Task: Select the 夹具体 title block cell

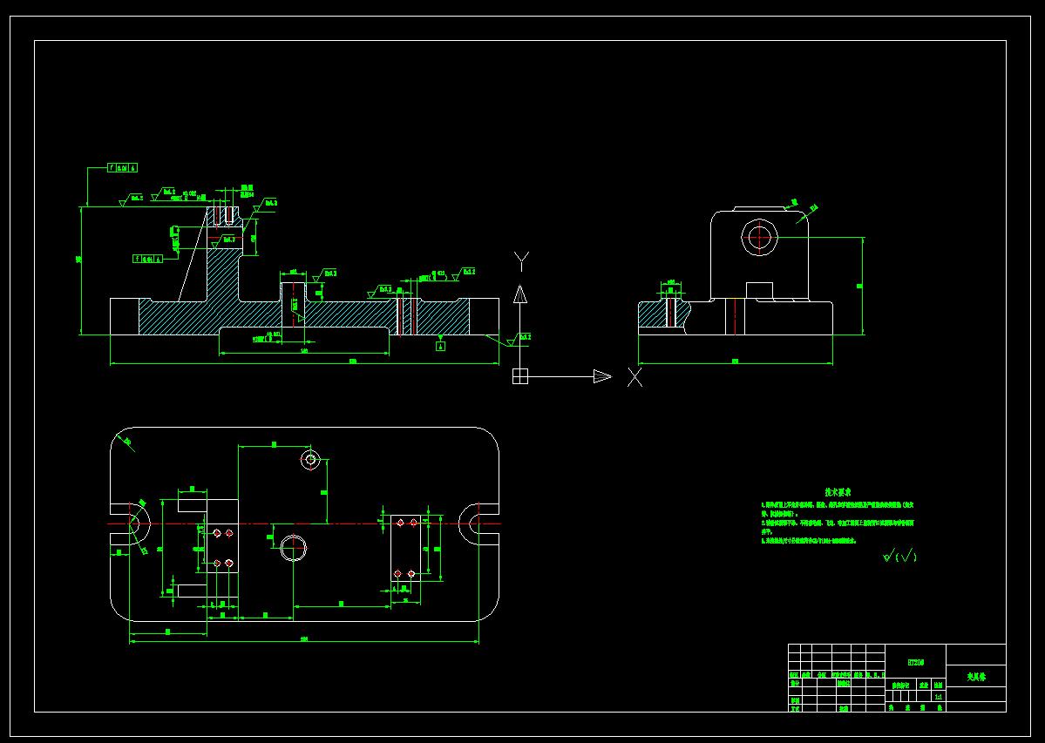Action: pos(975,678)
